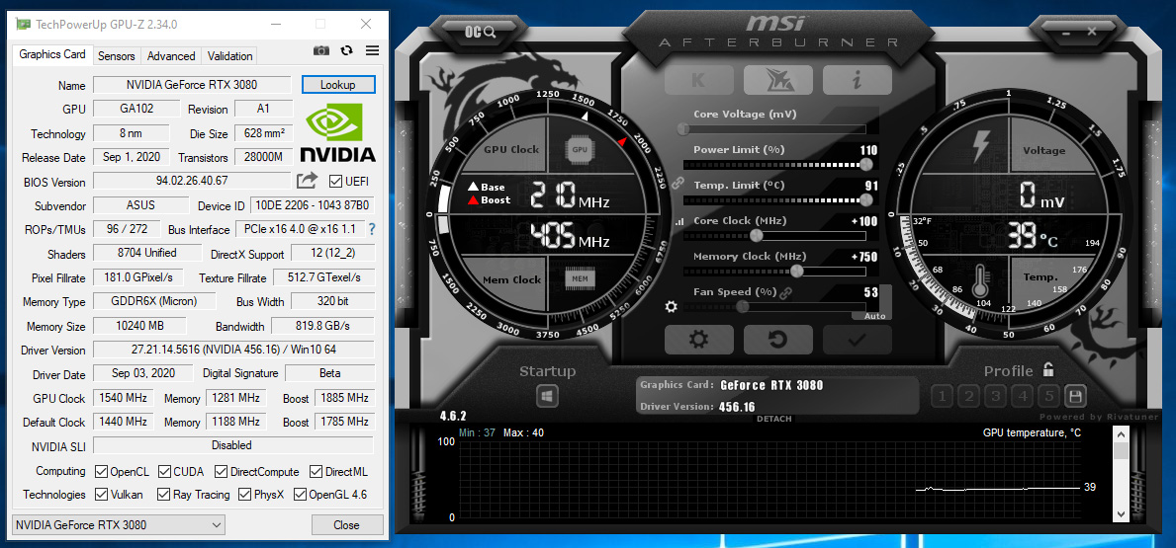Toggle the PhysX checkbox

[244, 494]
